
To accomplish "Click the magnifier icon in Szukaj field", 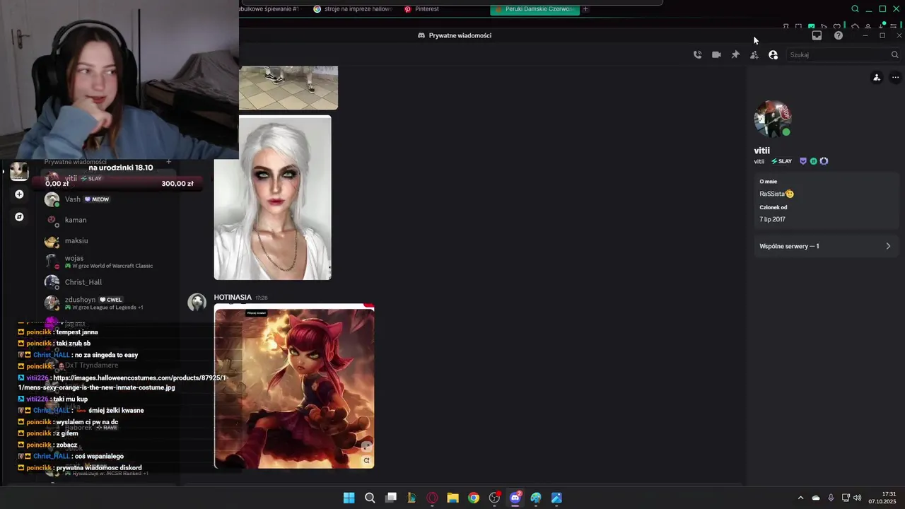I will tap(894, 54).
